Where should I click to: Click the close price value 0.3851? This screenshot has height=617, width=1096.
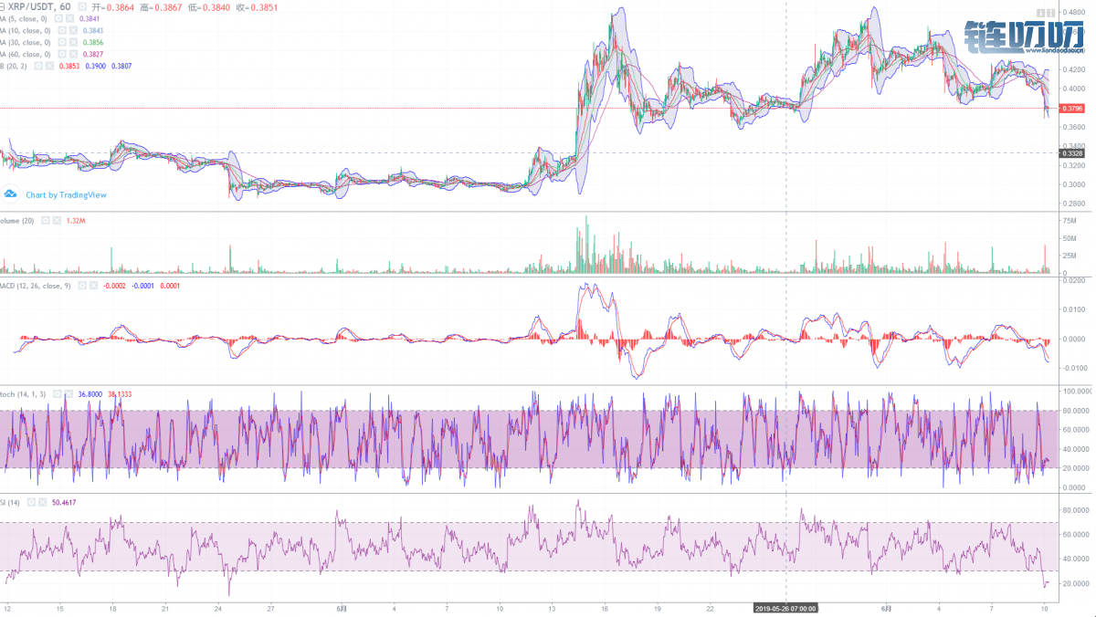(264, 7)
